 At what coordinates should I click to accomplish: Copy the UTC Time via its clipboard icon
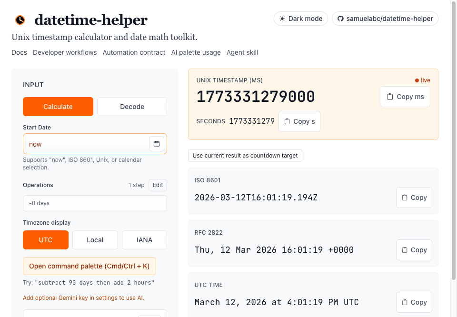click(404, 302)
